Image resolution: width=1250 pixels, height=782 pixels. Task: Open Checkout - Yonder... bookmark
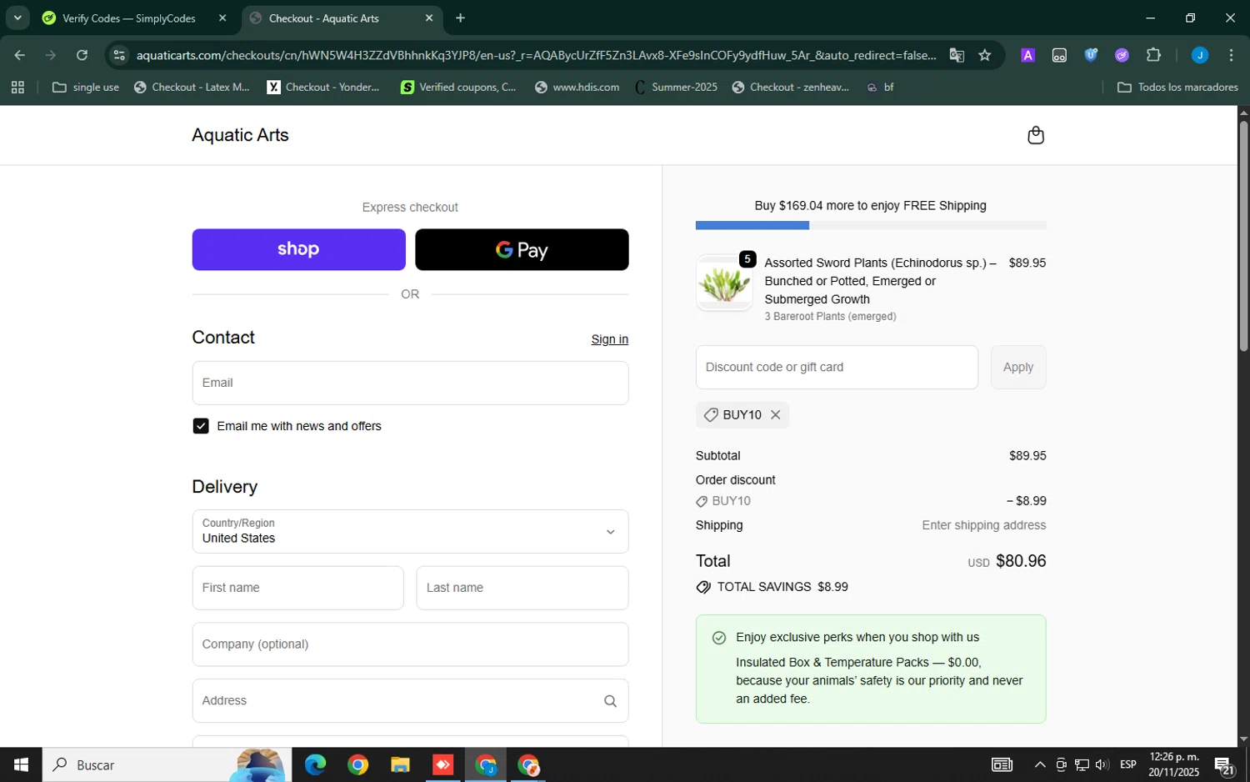click(323, 87)
